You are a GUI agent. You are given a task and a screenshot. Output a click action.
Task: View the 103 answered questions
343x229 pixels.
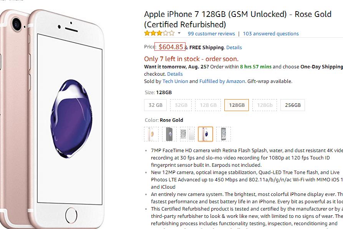click(x=271, y=34)
